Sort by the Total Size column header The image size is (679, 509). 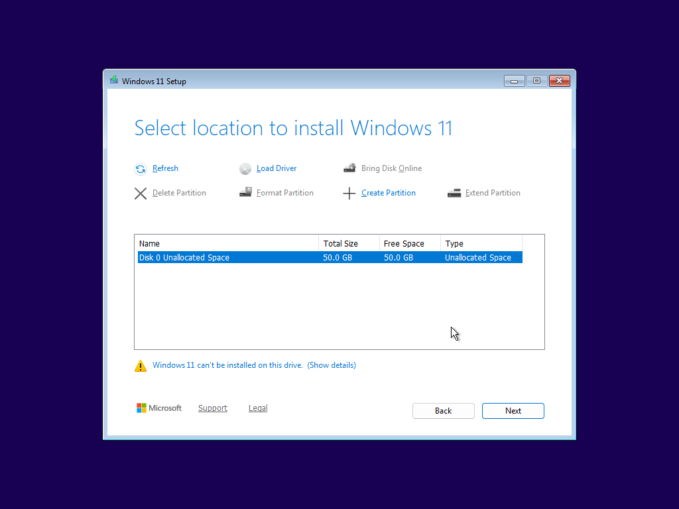[348, 243]
